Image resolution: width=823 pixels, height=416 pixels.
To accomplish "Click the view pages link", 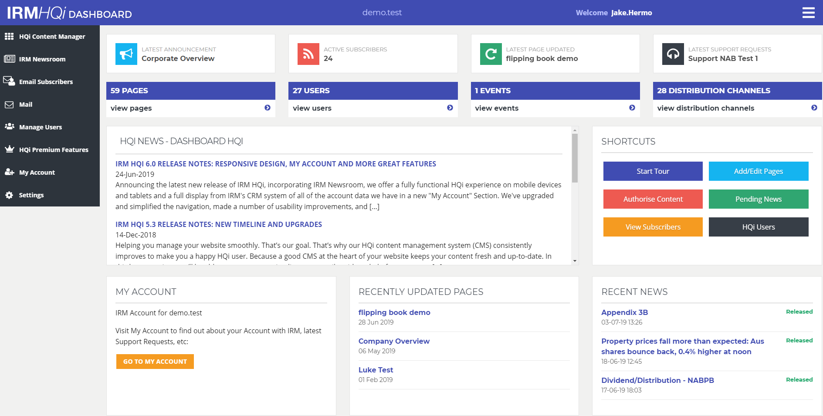I will tap(131, 108).
